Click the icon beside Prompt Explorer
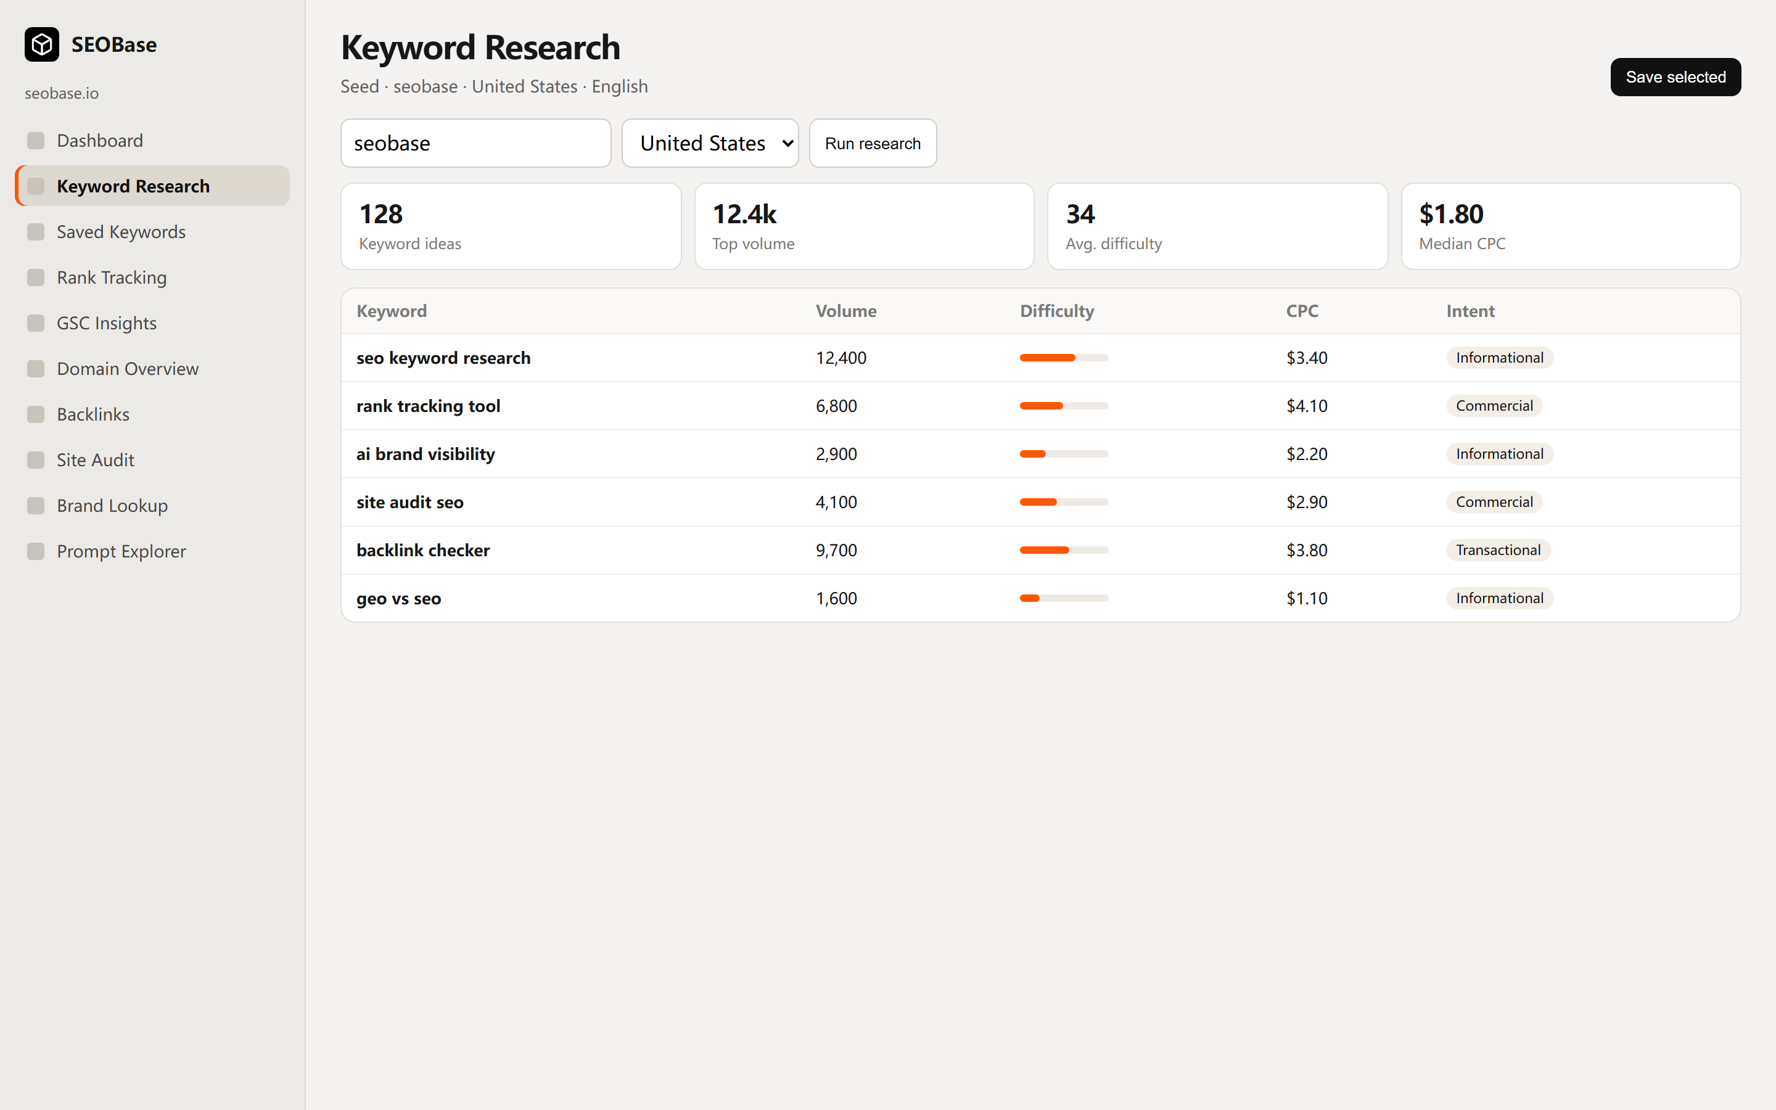Screen dimensions: 1776x1110 (x=36, y=551)
